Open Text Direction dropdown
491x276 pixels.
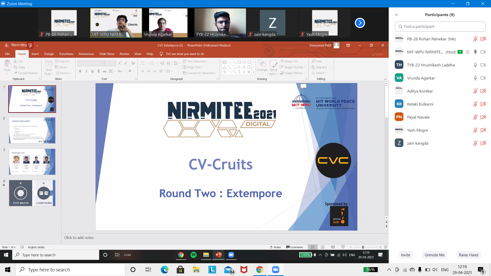click(195, 61)
